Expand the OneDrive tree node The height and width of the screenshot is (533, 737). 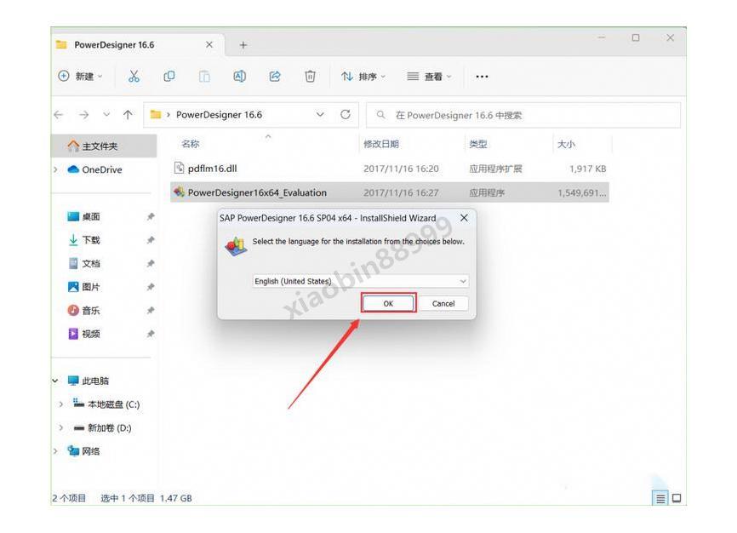coord(56,169)
